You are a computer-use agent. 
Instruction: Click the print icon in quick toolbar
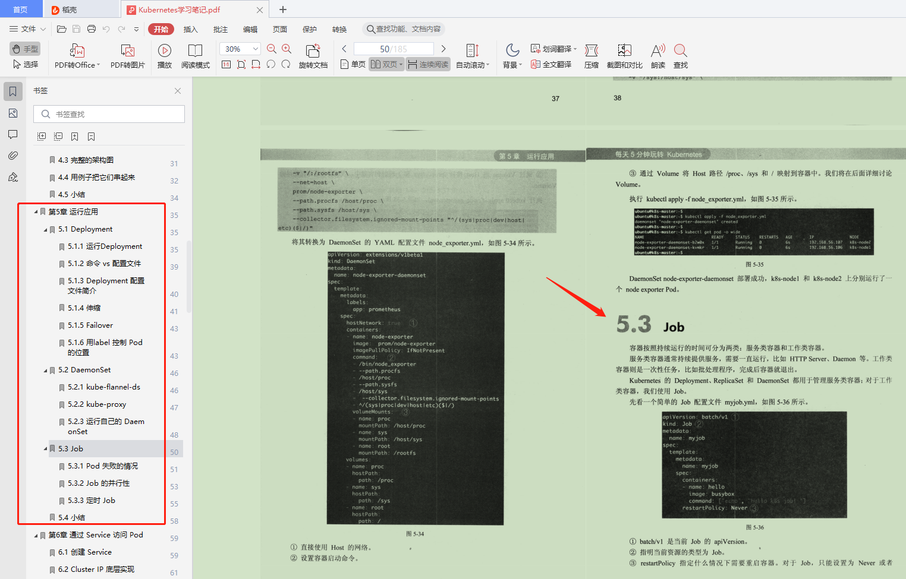[x=92, y=29]
